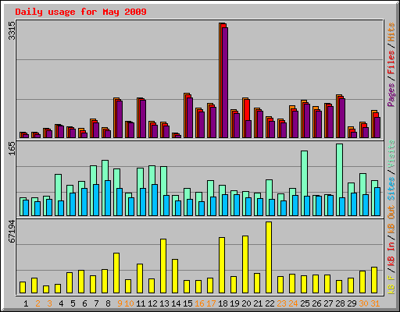Click day label 13
The height and width of the screenshot is (312, 400).
pos(164,303)
